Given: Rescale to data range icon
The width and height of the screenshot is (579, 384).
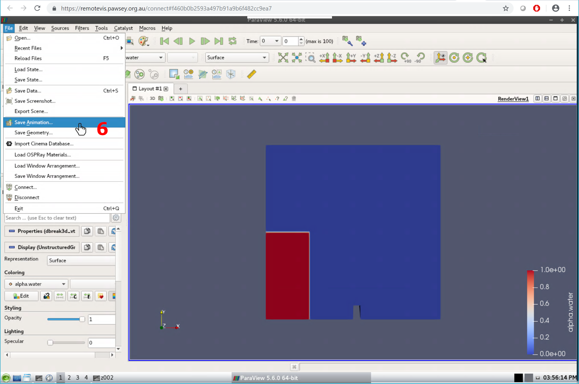Looking at the screenshot, I should coord(60,296).
